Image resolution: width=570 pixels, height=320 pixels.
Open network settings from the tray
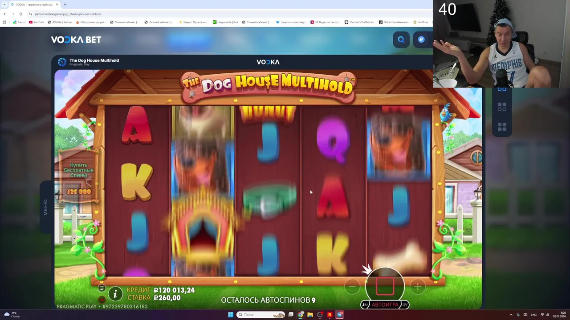542,315
